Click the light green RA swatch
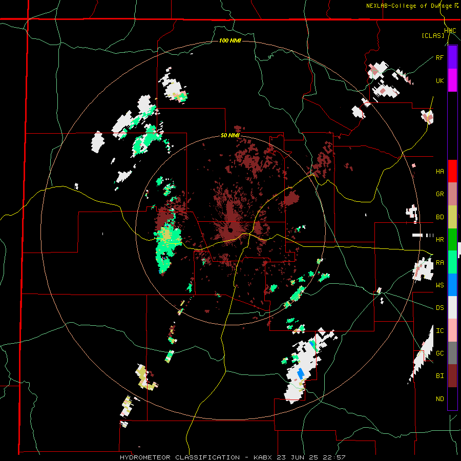 [452, 262]
